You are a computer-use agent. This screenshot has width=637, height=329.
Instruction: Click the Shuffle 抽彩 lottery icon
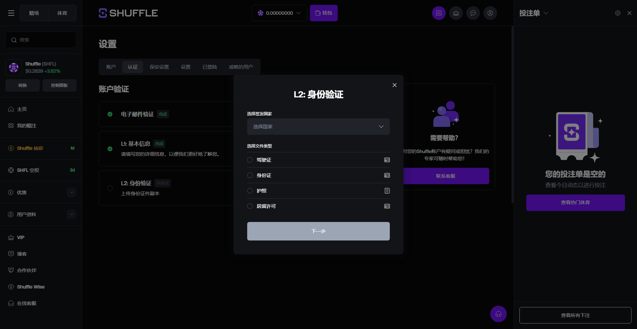11,148
